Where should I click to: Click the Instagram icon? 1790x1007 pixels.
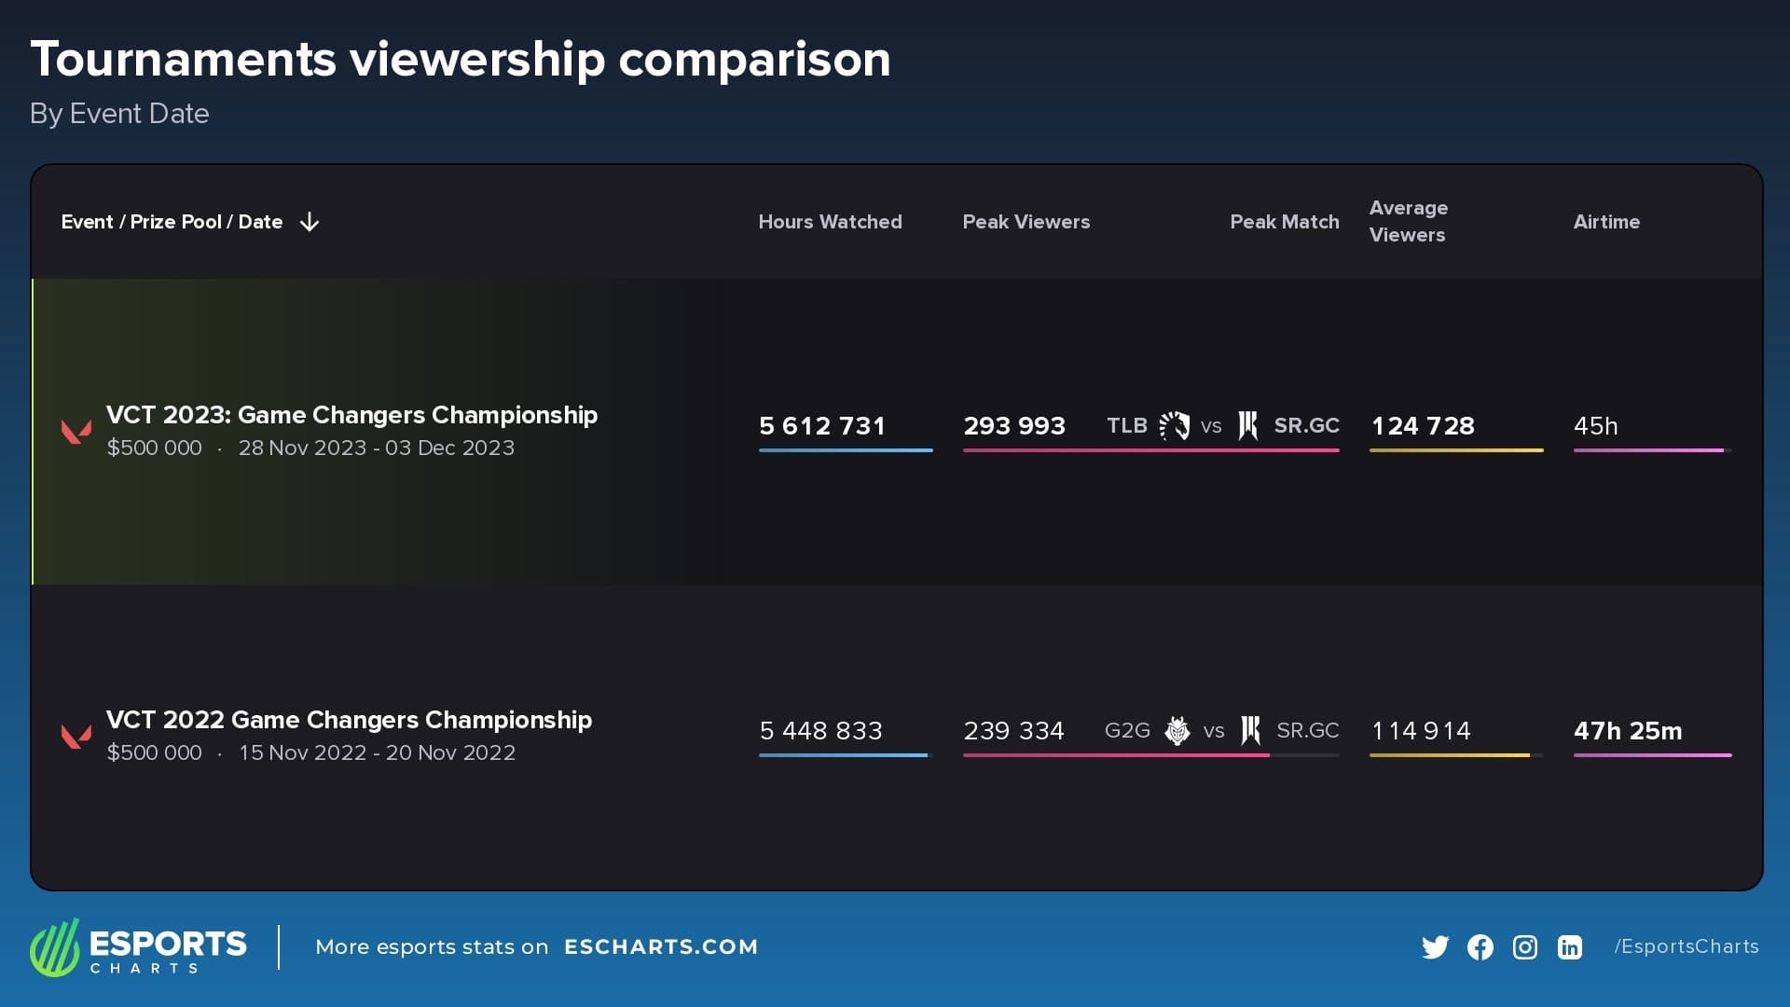(x=1524, y=947)
